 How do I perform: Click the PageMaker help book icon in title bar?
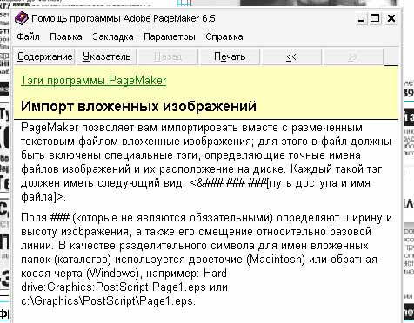[x=22, y=18]
